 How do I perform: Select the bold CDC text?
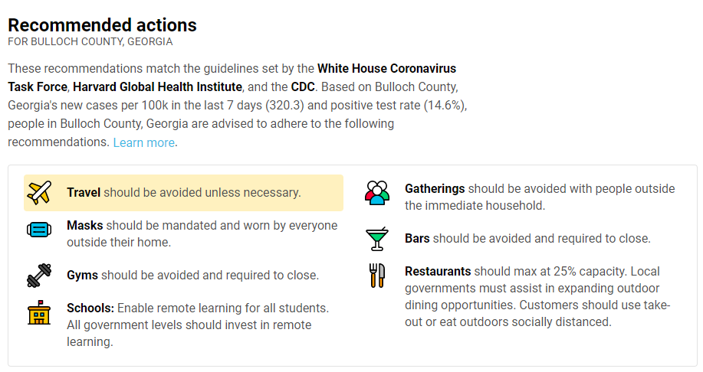click(303, 86)
